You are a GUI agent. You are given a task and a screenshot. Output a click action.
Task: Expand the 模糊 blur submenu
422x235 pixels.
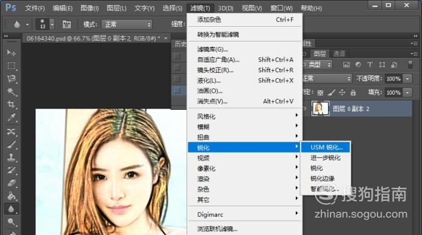click(x=245, y=127)
